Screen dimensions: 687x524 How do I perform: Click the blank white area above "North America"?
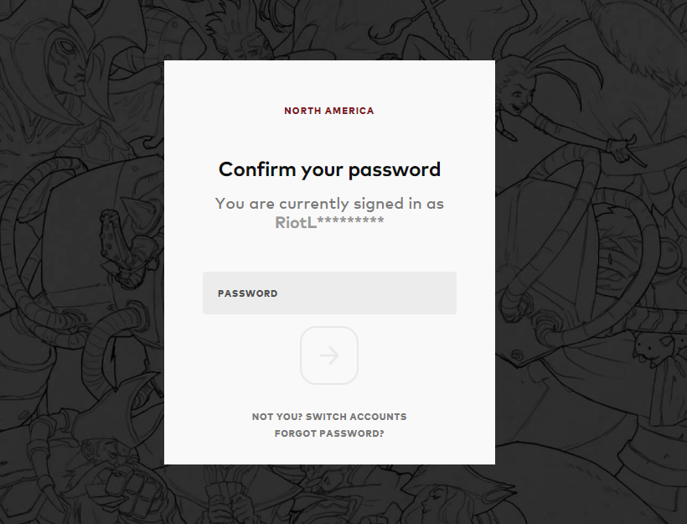point(329,82)
